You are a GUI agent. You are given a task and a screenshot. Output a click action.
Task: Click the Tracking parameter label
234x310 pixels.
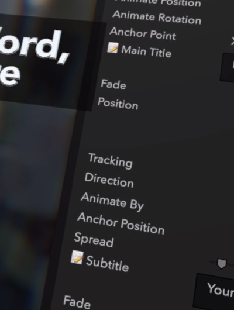point(111,161)
